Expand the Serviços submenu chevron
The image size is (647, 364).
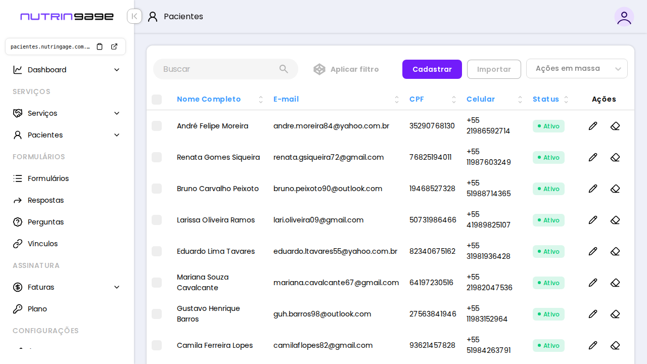pos(117,113)
